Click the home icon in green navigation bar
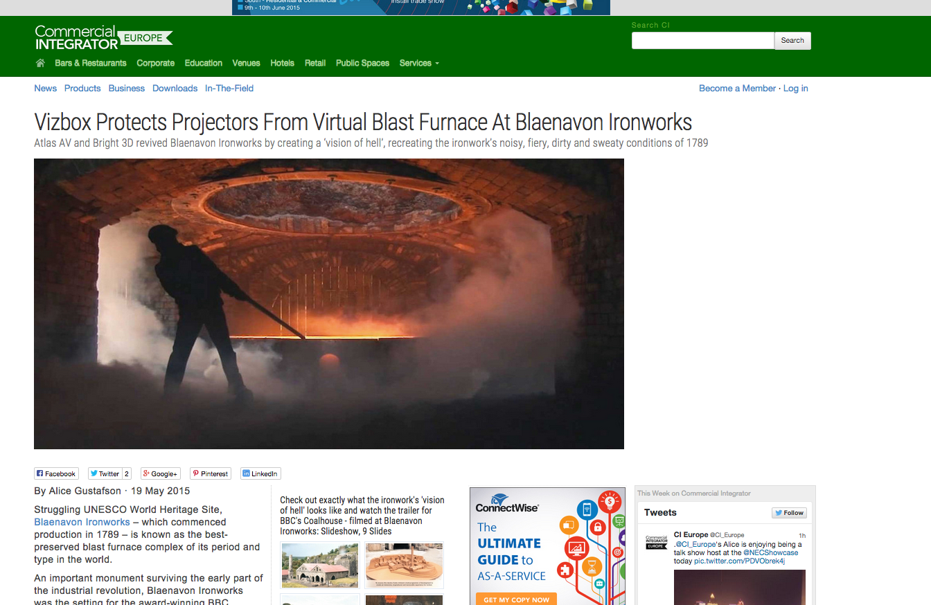Viewport: 931px width, 605px height. [x=40, y=63]
